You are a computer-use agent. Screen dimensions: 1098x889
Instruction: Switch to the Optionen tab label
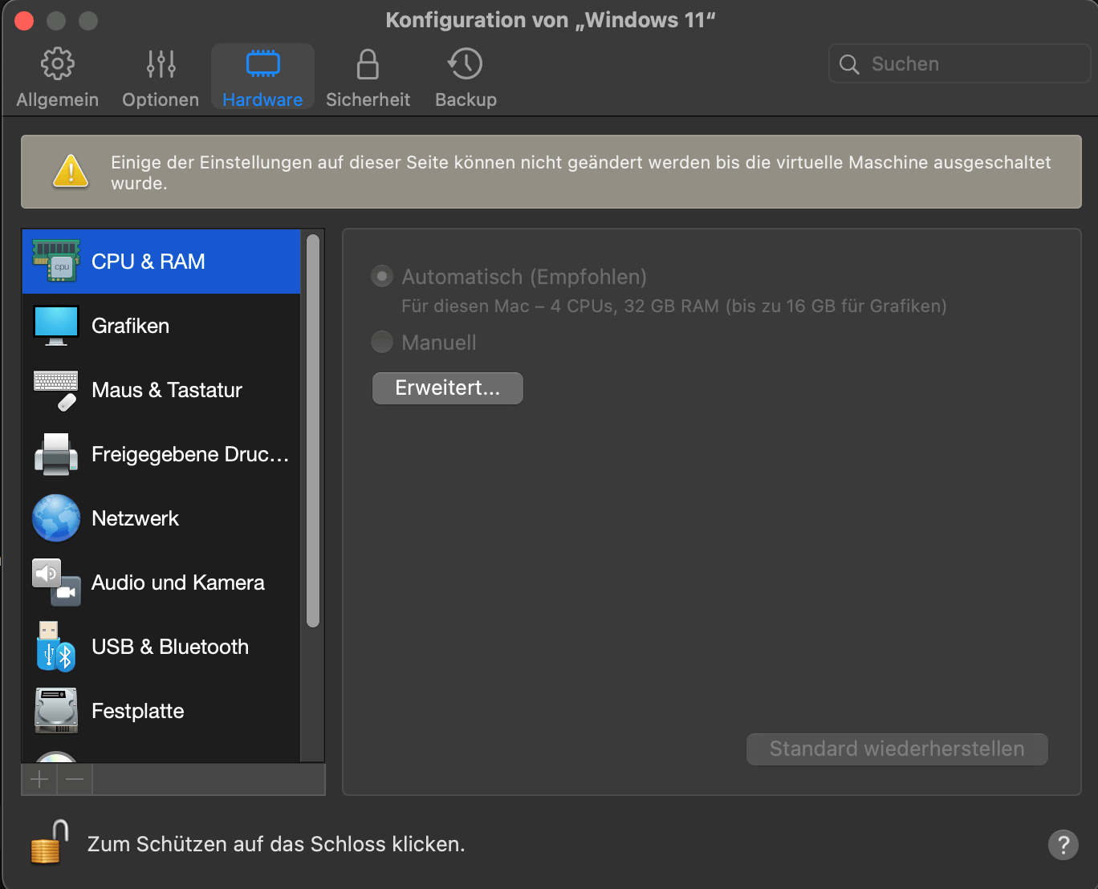(x=161, y=99)
